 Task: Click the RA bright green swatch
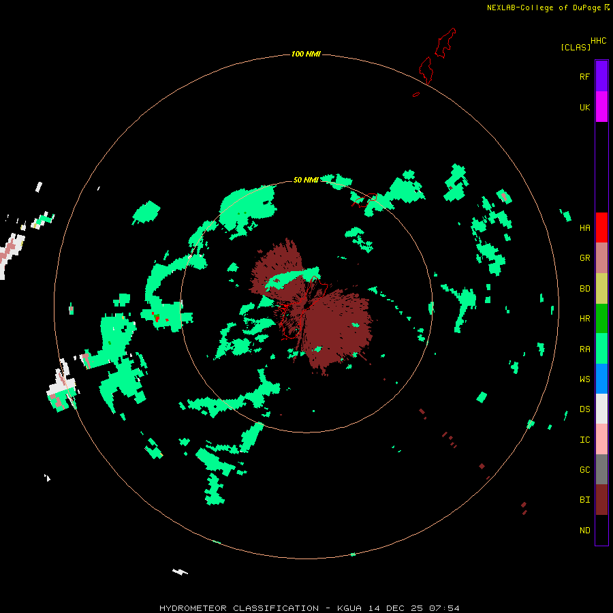(x=601, y=349)
